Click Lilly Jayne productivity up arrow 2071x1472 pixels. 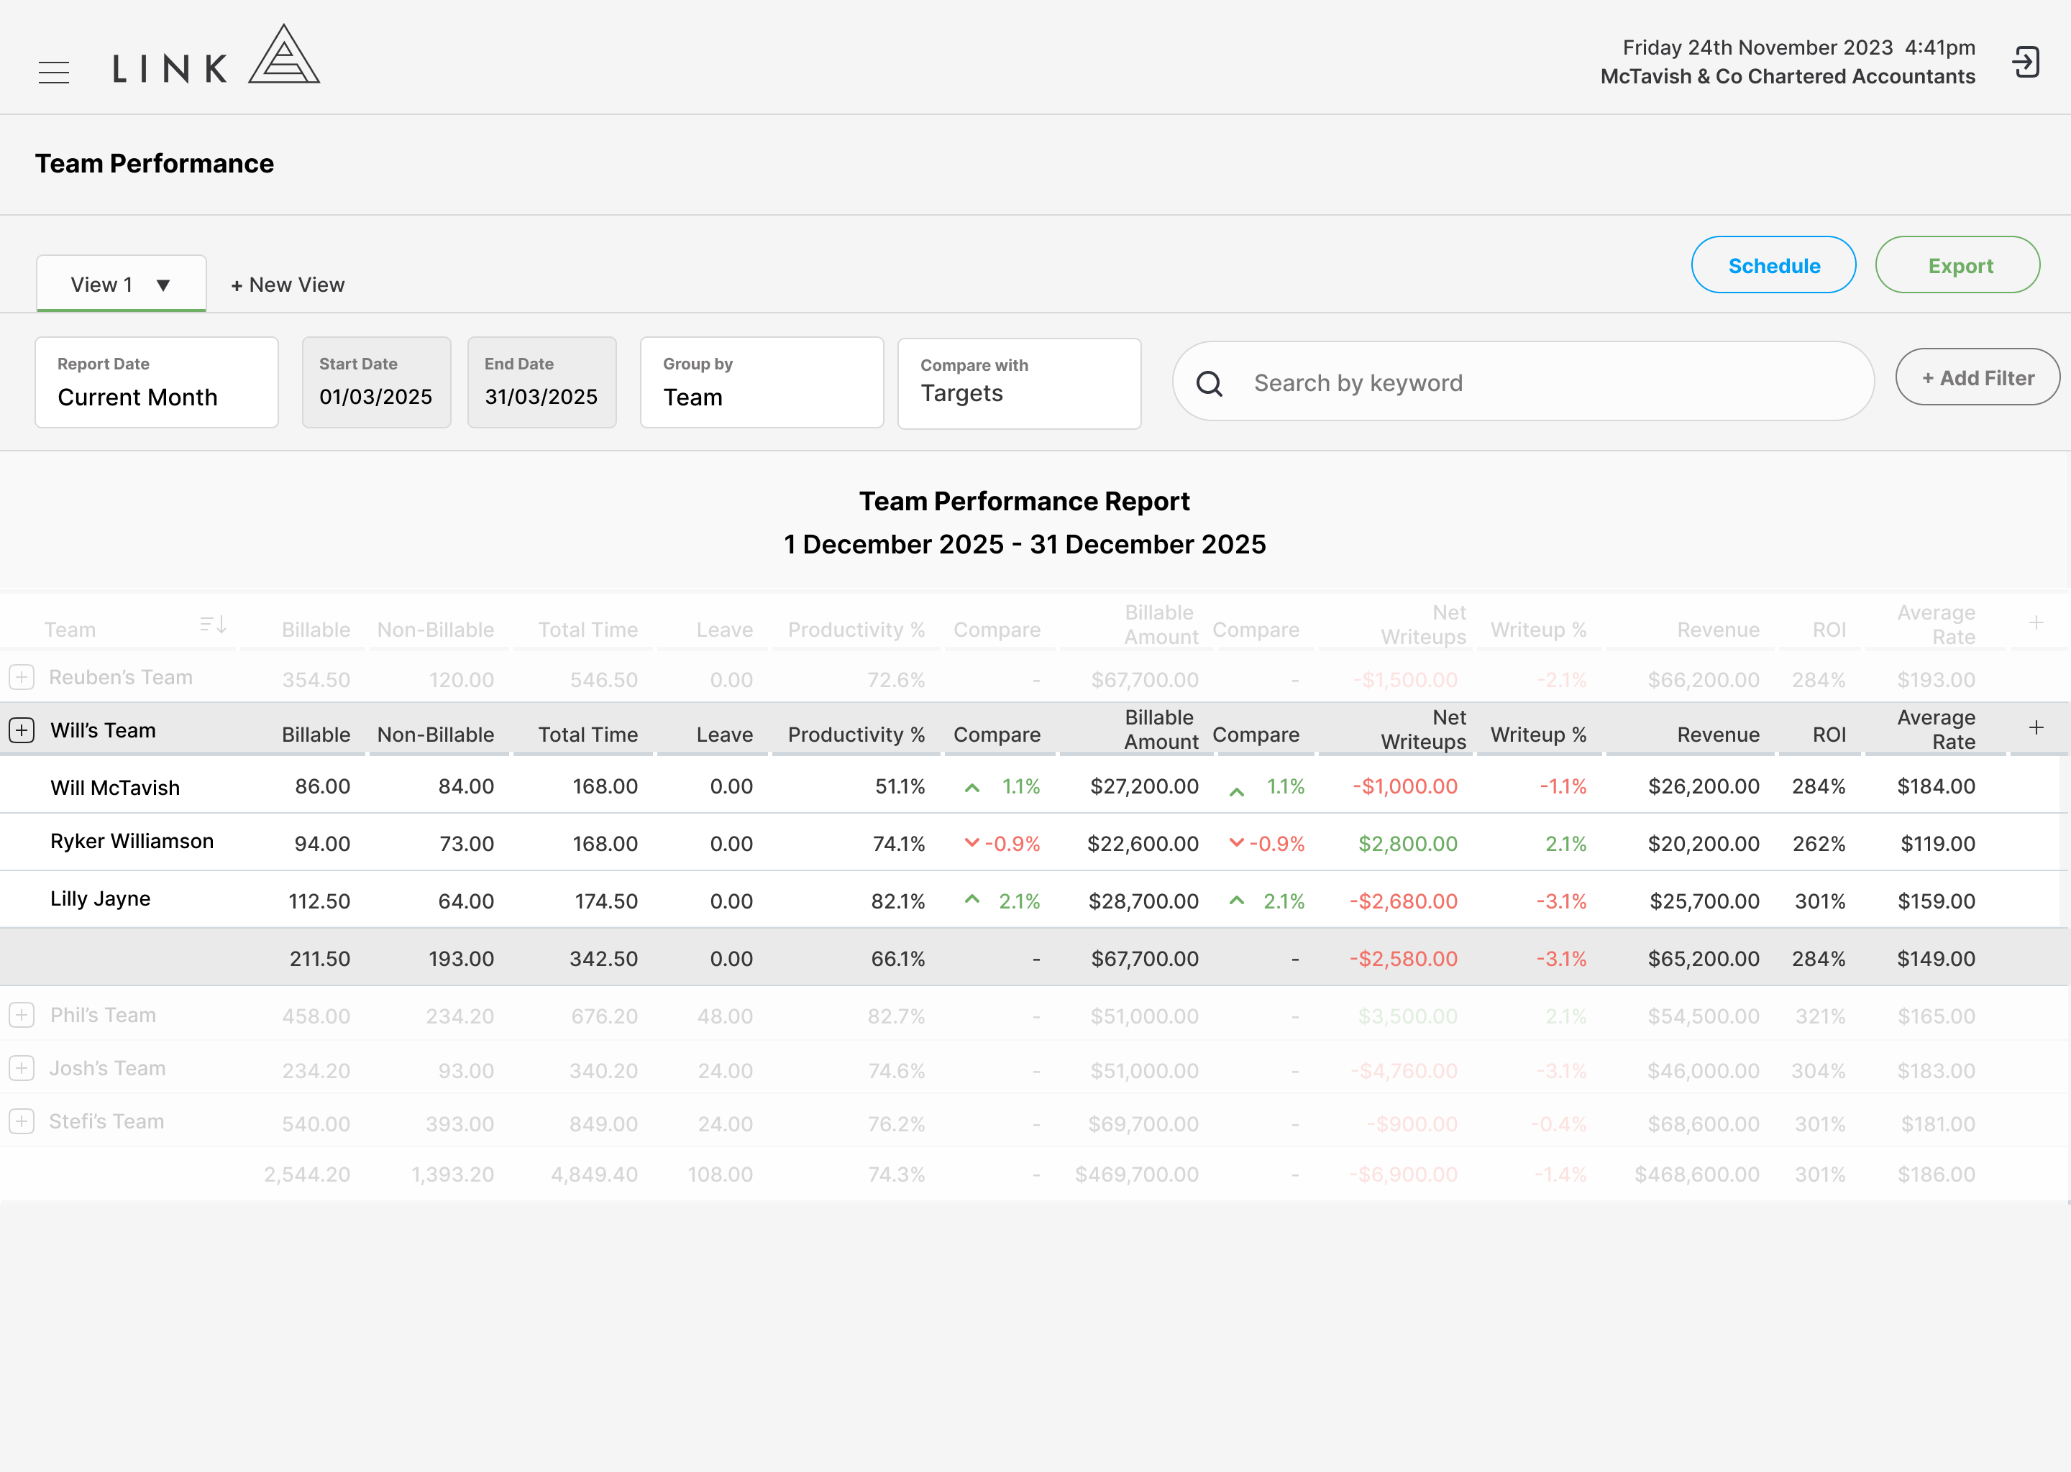[972, 899]
